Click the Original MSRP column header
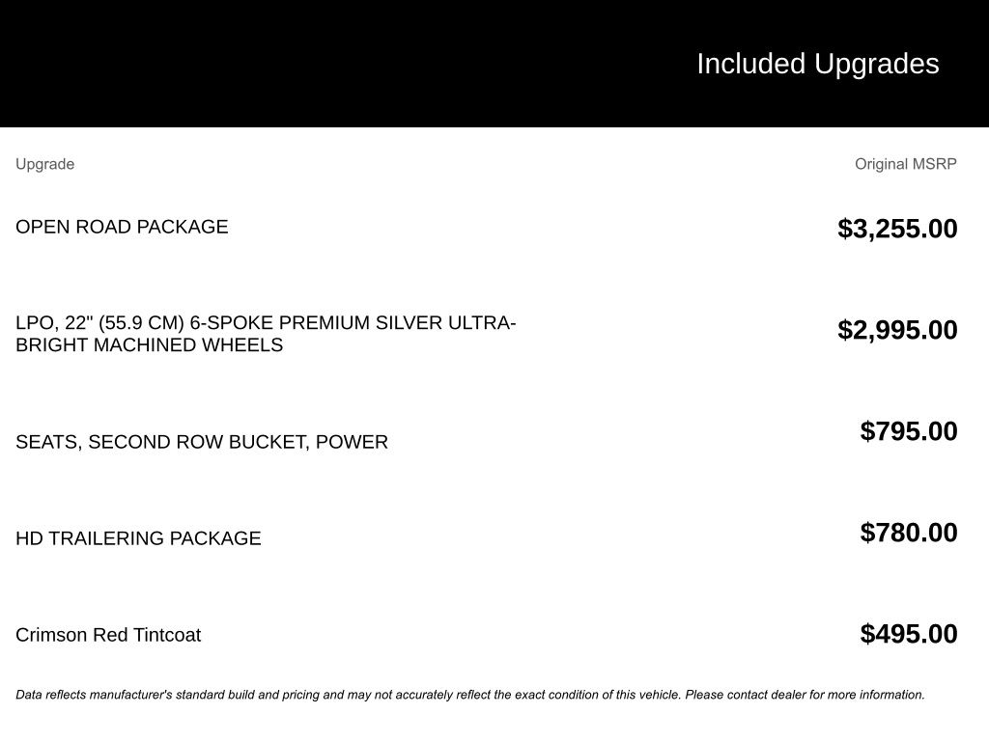The image size is (989, 741). tap(905, 164)
